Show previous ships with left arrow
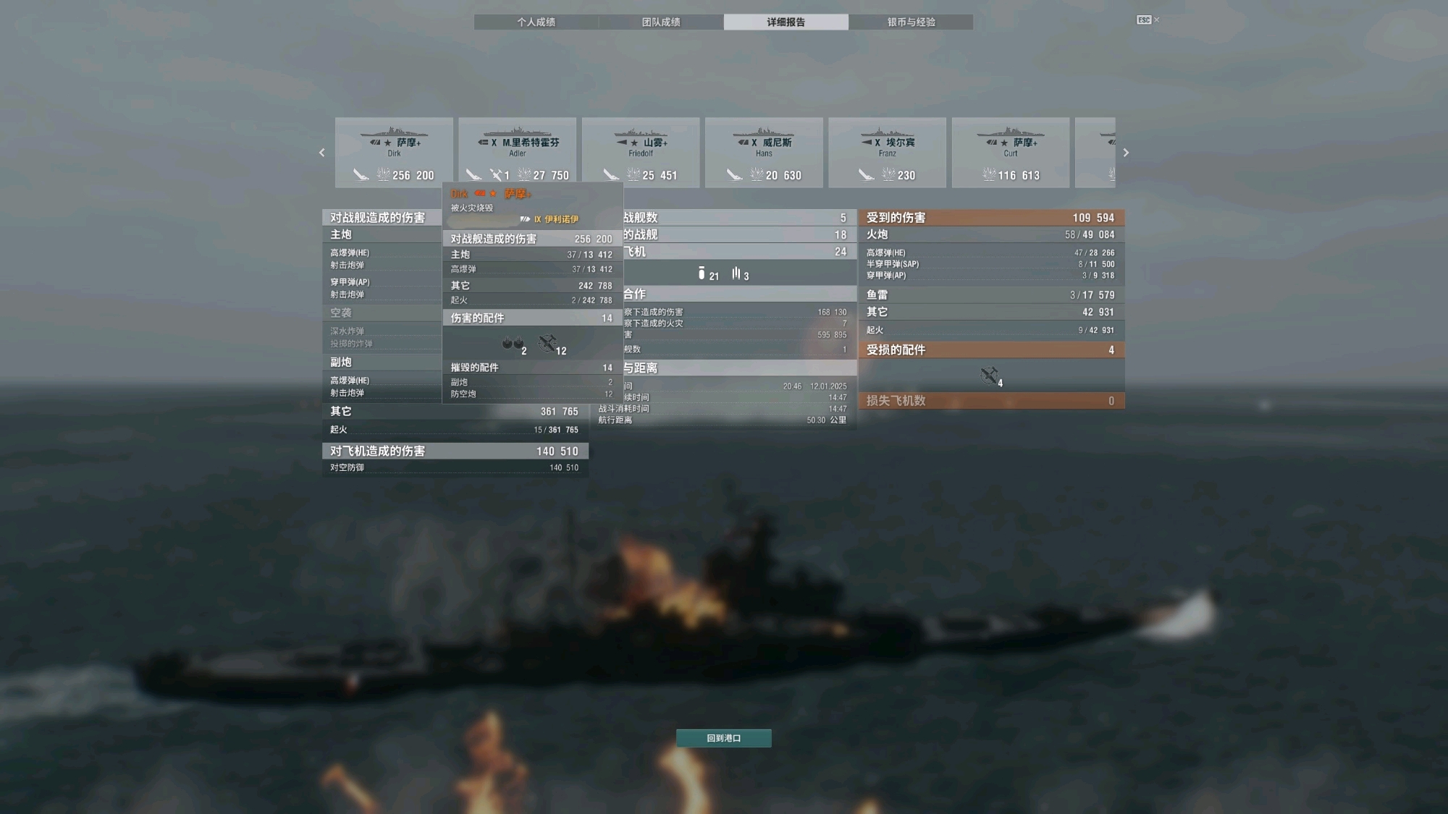Viewport: 1448px width, 814px height. pos(322,153)
